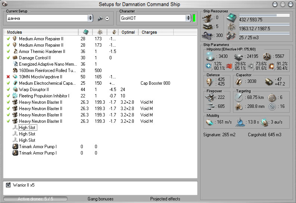Toggle the Warrior II x5 drones checkbox
The width and height of the screenshot is (296, 203).
8,185
